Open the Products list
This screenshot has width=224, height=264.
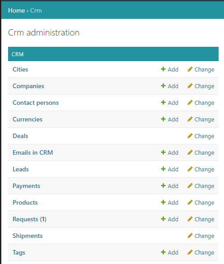(25, 202)
